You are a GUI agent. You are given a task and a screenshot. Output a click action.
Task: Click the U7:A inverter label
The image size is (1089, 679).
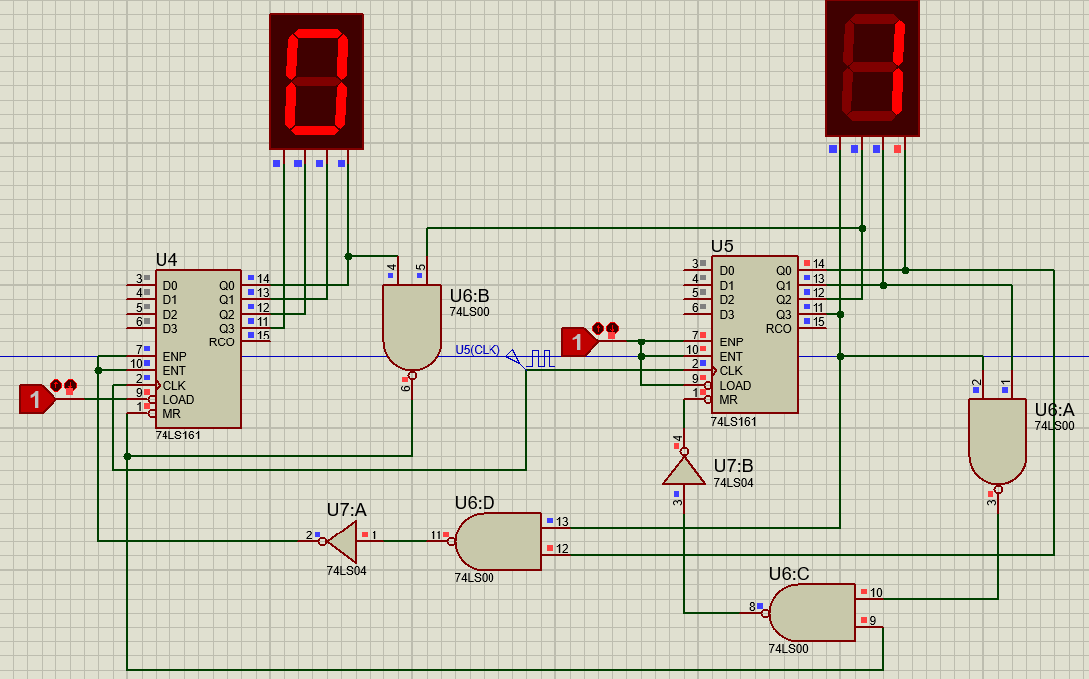pos(346,510)
